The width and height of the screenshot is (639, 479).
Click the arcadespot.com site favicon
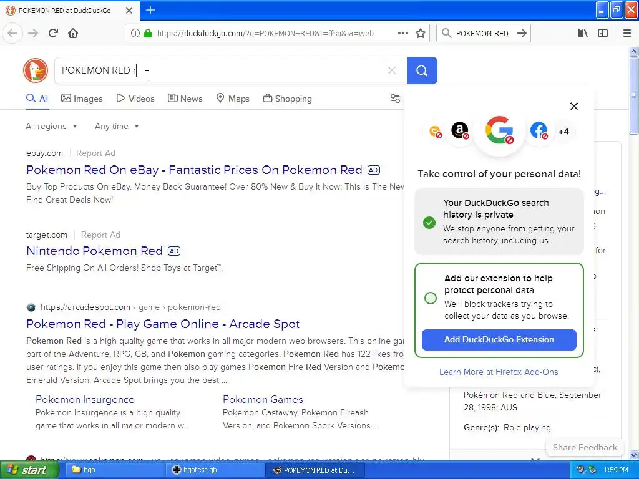[x=31, y=307]
